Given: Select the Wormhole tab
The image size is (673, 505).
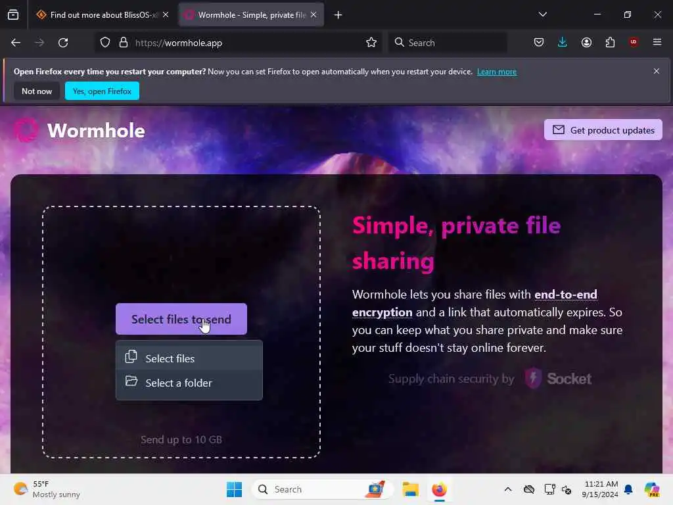Looking at the screenshot, I should tap(252, 15).
